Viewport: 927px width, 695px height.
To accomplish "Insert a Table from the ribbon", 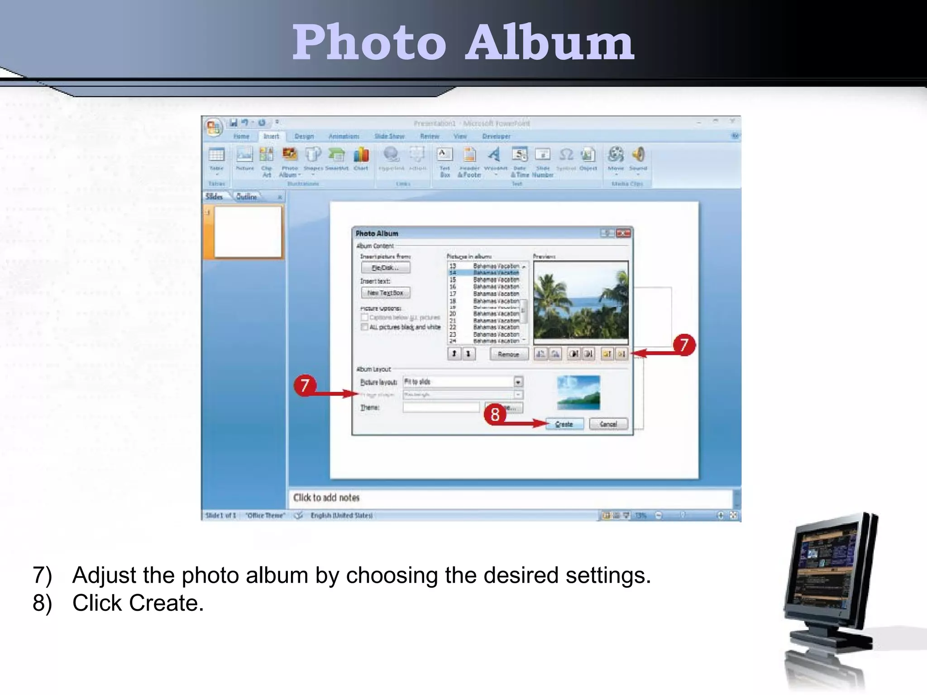I will tap(216, 161).
